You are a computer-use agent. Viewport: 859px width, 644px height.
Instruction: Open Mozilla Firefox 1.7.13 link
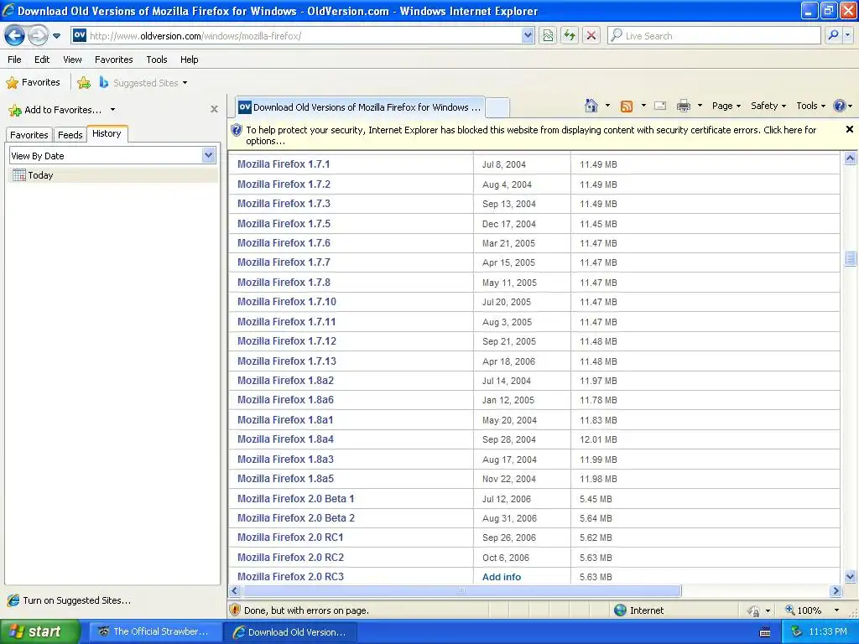click(x=287, y=361)
